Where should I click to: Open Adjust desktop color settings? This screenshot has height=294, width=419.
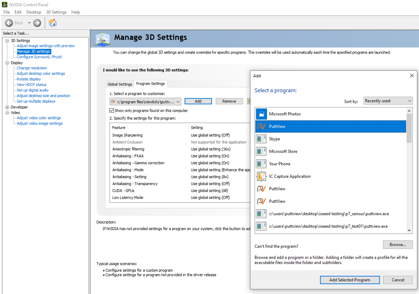(41, 73)
